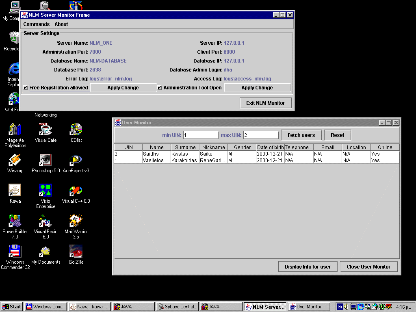Click the Start button

pyautogui.click(x=11, y=307)
